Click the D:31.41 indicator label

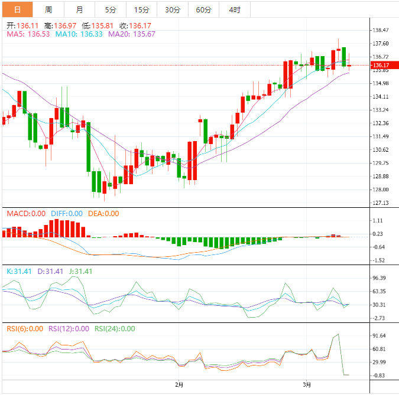[50, 272]
